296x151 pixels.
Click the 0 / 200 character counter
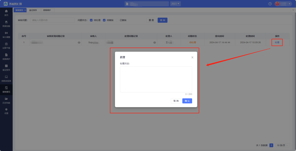point(188,94)
